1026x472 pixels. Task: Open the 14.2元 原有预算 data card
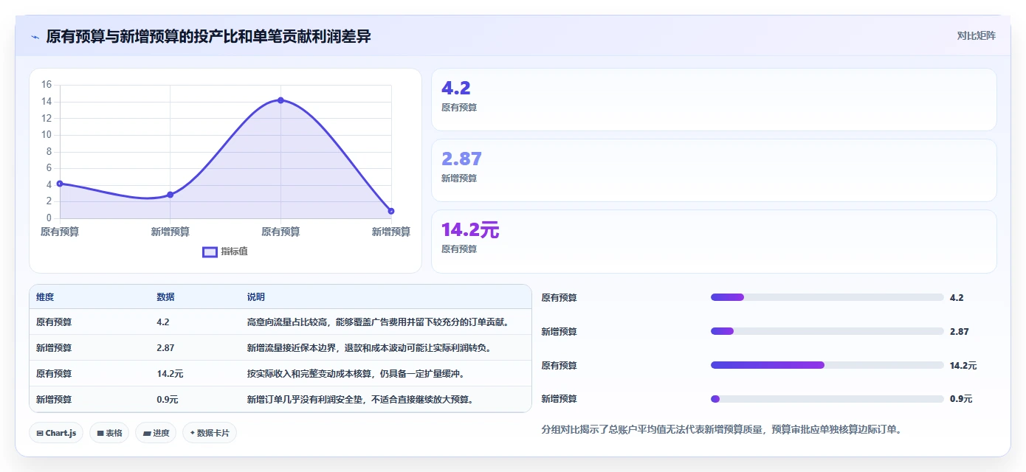pyautogui.click(x=714, y=241)
